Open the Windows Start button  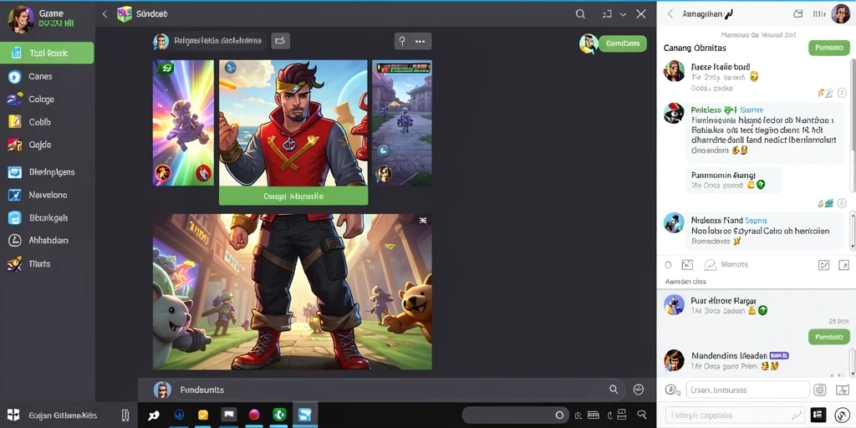[x=13, y=415]
